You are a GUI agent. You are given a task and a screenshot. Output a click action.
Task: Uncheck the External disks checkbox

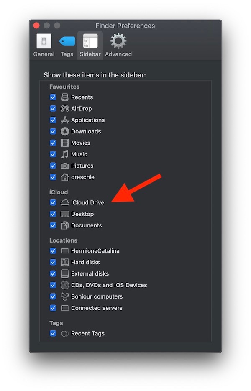[x=53, y=273]
